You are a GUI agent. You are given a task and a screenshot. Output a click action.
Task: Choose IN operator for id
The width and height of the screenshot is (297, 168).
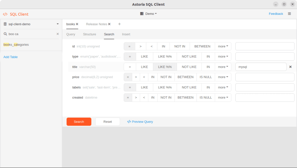click(x=163, y=46)
